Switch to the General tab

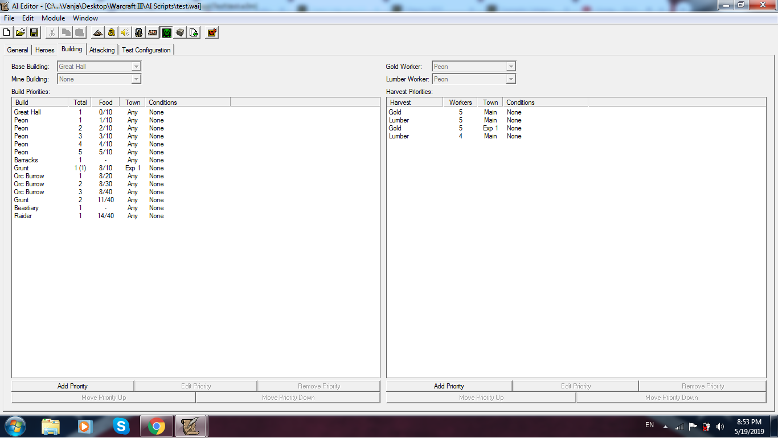click(x=18, y=50)
